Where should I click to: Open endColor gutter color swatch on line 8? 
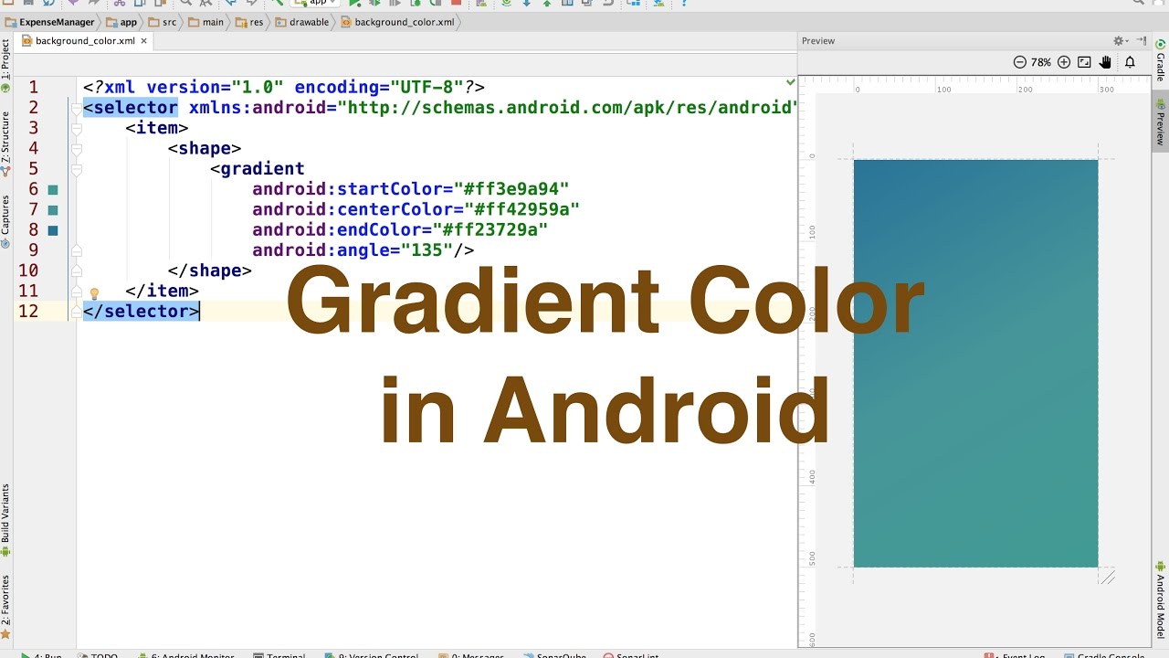tap(53, 230)
